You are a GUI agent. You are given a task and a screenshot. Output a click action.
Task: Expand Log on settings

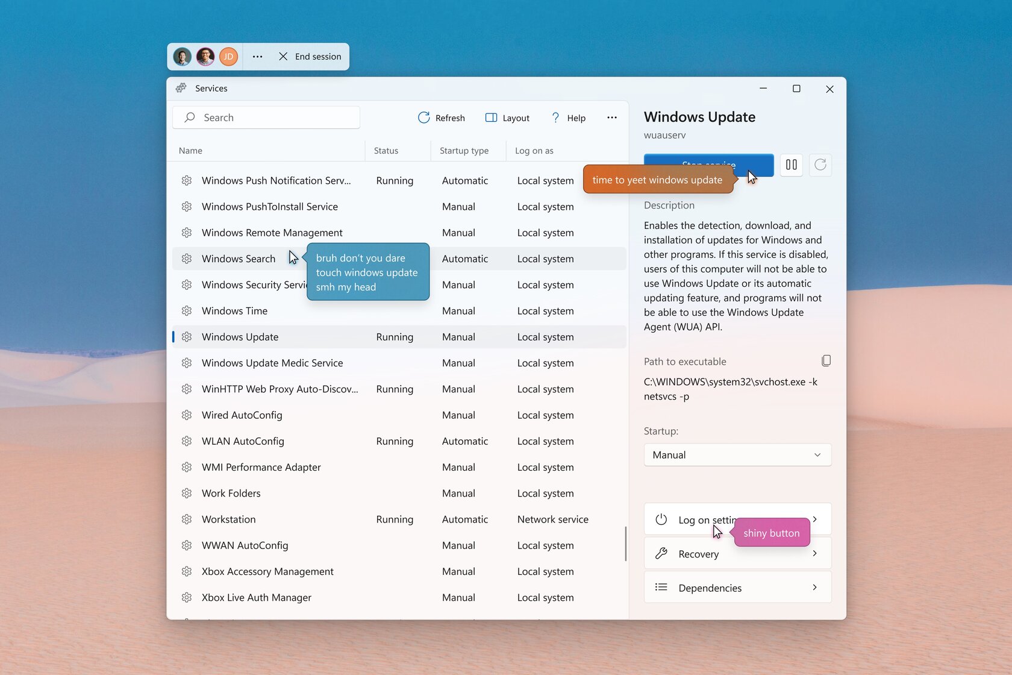pyautogui.click(x=737, y=519)
